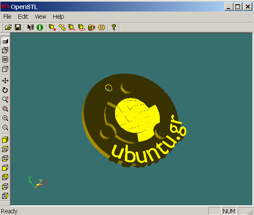The image size is (254, 215).
Task: Zoom in with the plus magnifier
Action: pyautogui.click(x=5, y=118)
